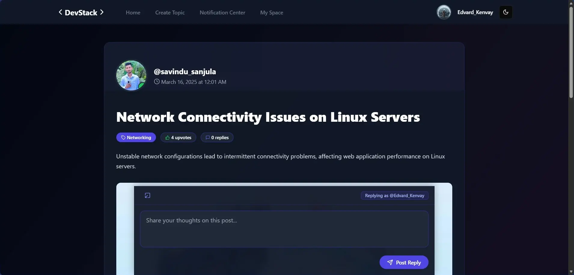Toggle the dark mode moon icon

pyautogui.click(x=506, y=12)
